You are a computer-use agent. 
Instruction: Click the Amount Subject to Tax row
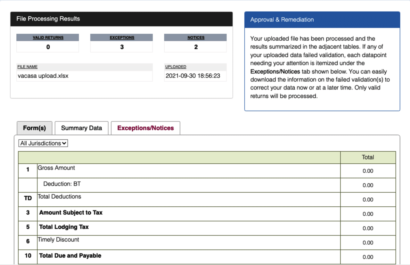[71, 212]
